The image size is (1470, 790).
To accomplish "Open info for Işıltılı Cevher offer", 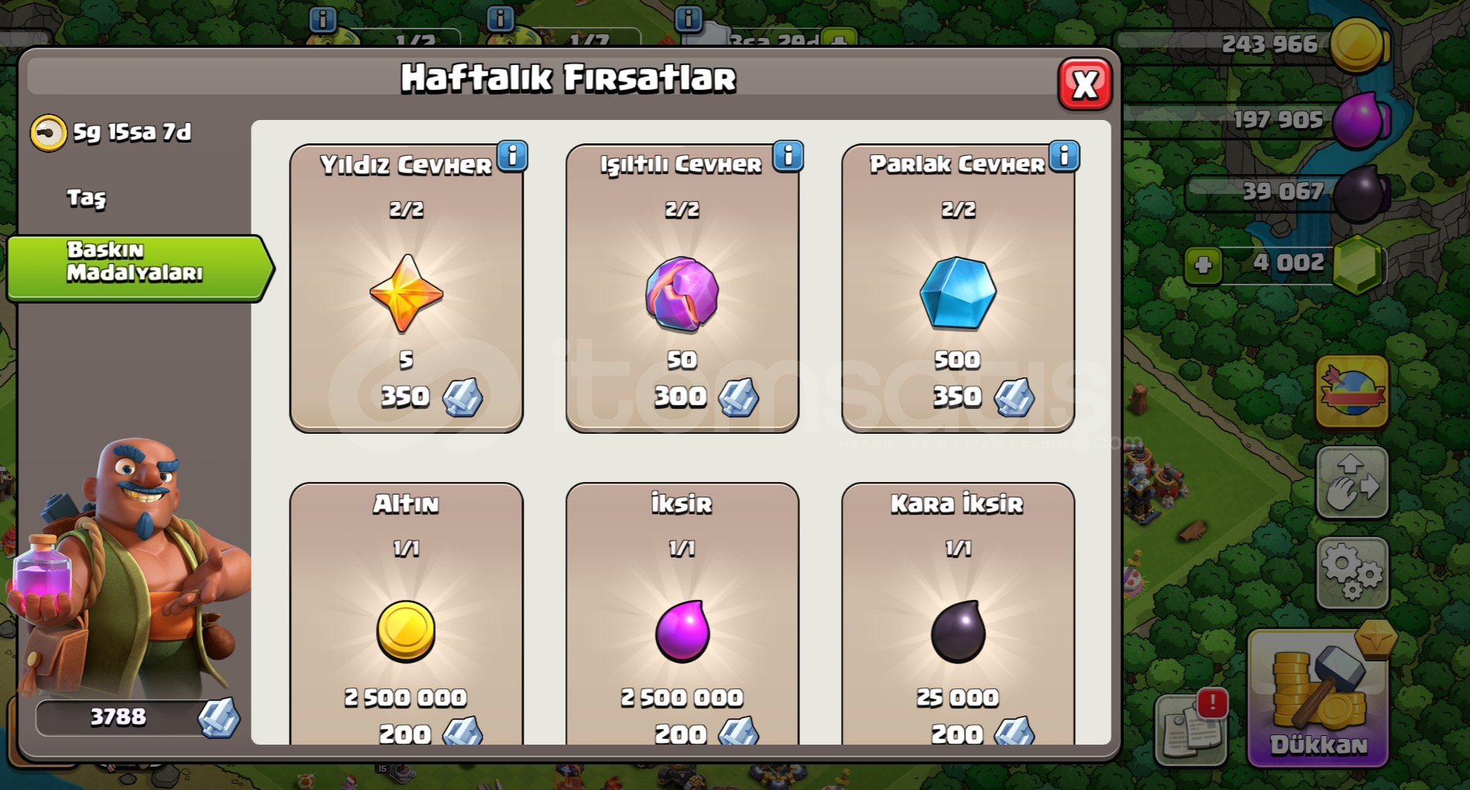I will (788, 156).
